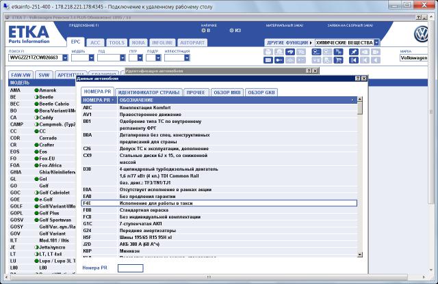Screen dimensions: 438x284
Task: Open the blue shopping cart order icon
Action: (x=338, y=60)
